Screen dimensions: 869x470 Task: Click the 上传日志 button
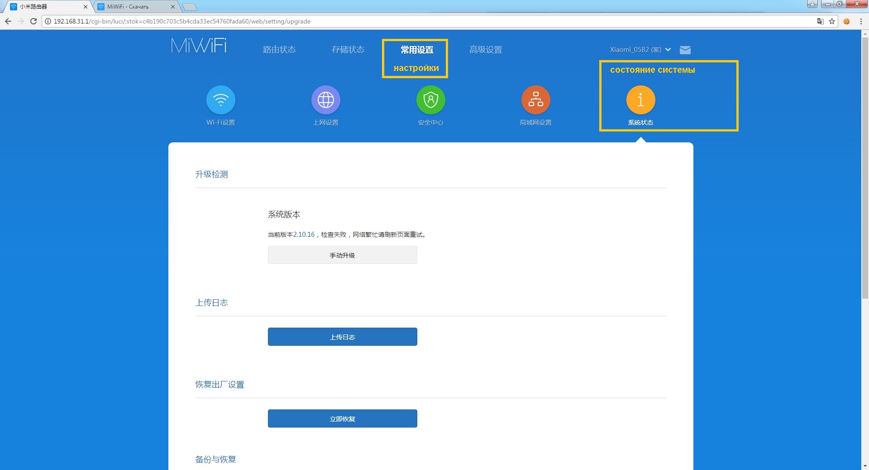(343, 337)
